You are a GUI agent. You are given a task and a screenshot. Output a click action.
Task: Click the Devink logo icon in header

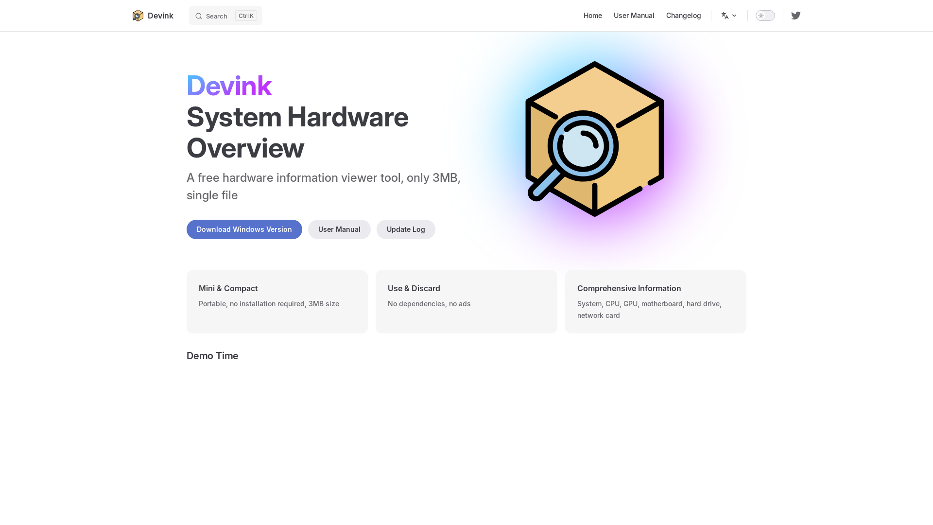click(x=138, y=16)
